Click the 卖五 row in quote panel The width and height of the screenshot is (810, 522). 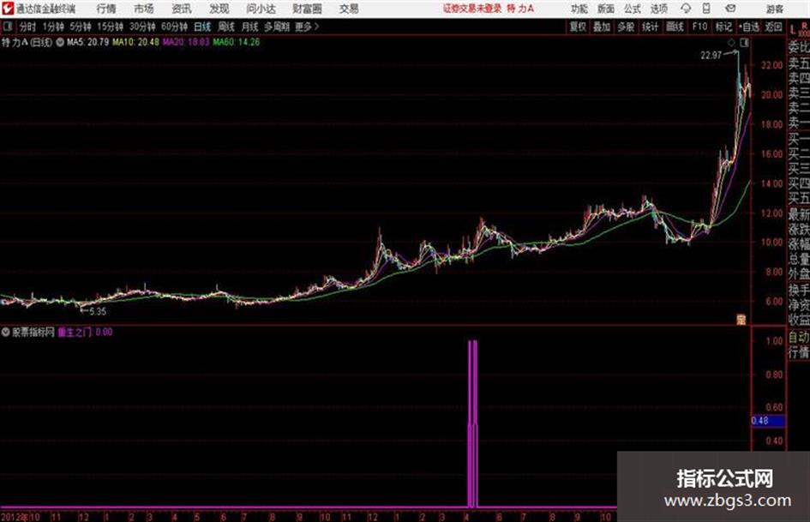pyautogui.click(x=799, y=64)
